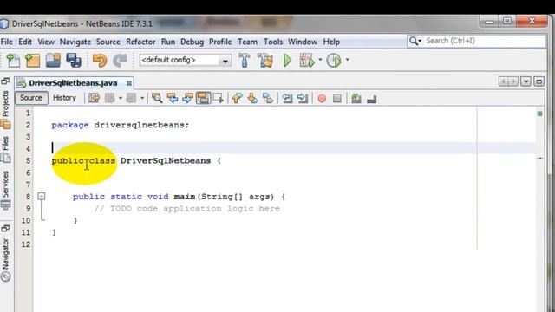This screenshot has width=555, height=312.
Task: Toggle Rectangular Selection button
Action: coord(219,98)
